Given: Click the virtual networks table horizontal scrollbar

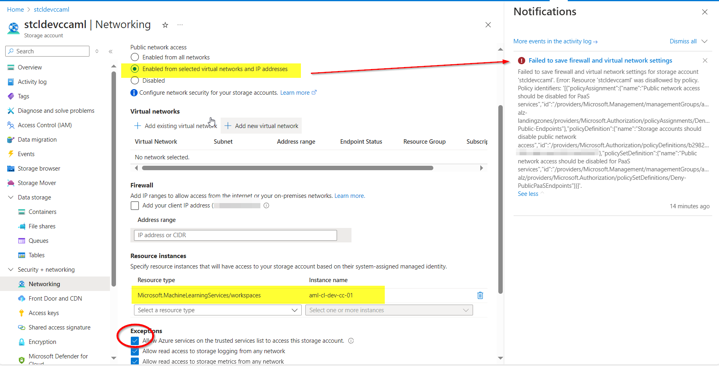Looking at the screenshot, I should point(287,168).
